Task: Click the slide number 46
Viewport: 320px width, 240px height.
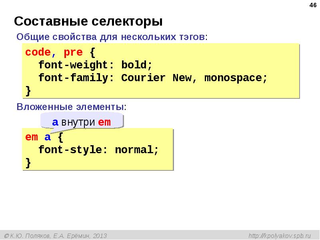Action: click(312, 5)
